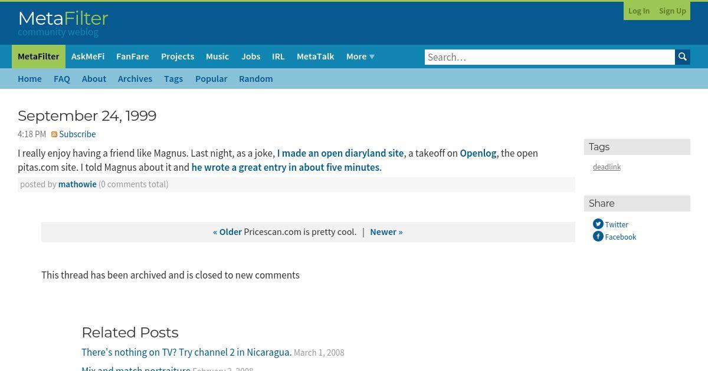
Task: Click the Subscribe link
Action: pos(77,134)
